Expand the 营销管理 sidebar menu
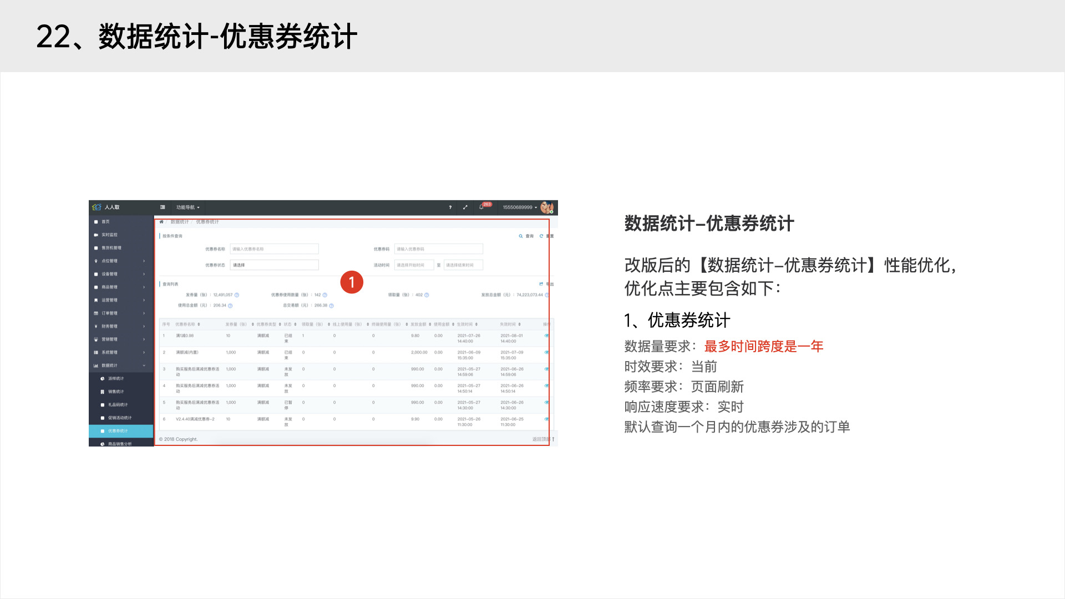The height and width of the screenshot is (599, 1065). point(121,339)
